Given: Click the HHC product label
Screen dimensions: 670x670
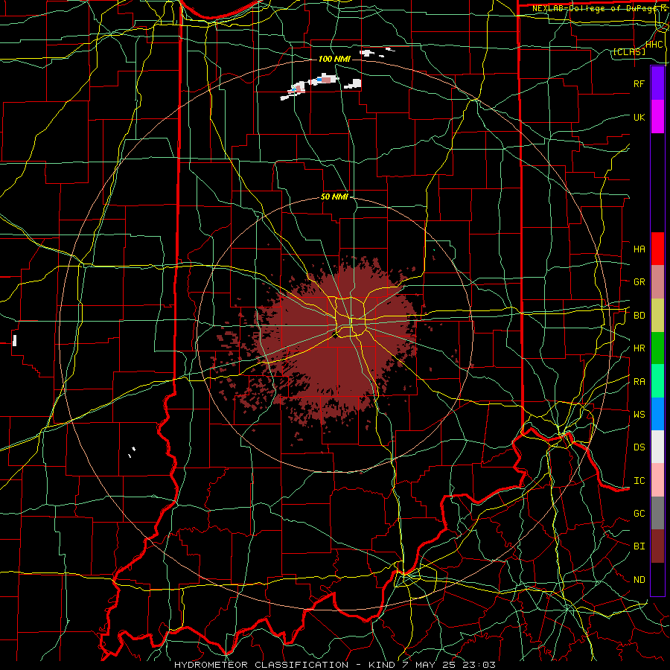Looking at the screenshot, I should (654, 45).
